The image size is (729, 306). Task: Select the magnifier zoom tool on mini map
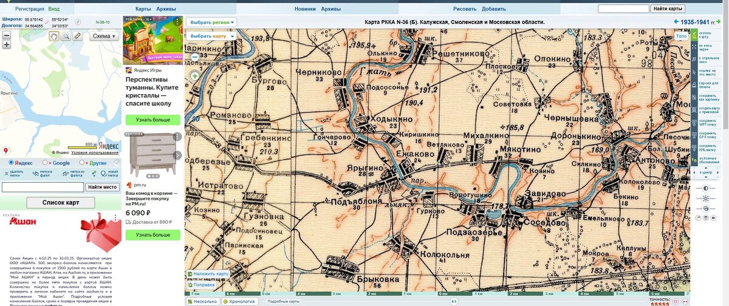(x=66, y=36)
